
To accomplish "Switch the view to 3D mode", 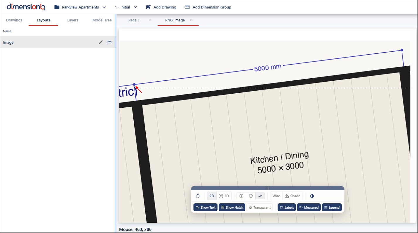I will coord(224,196).
